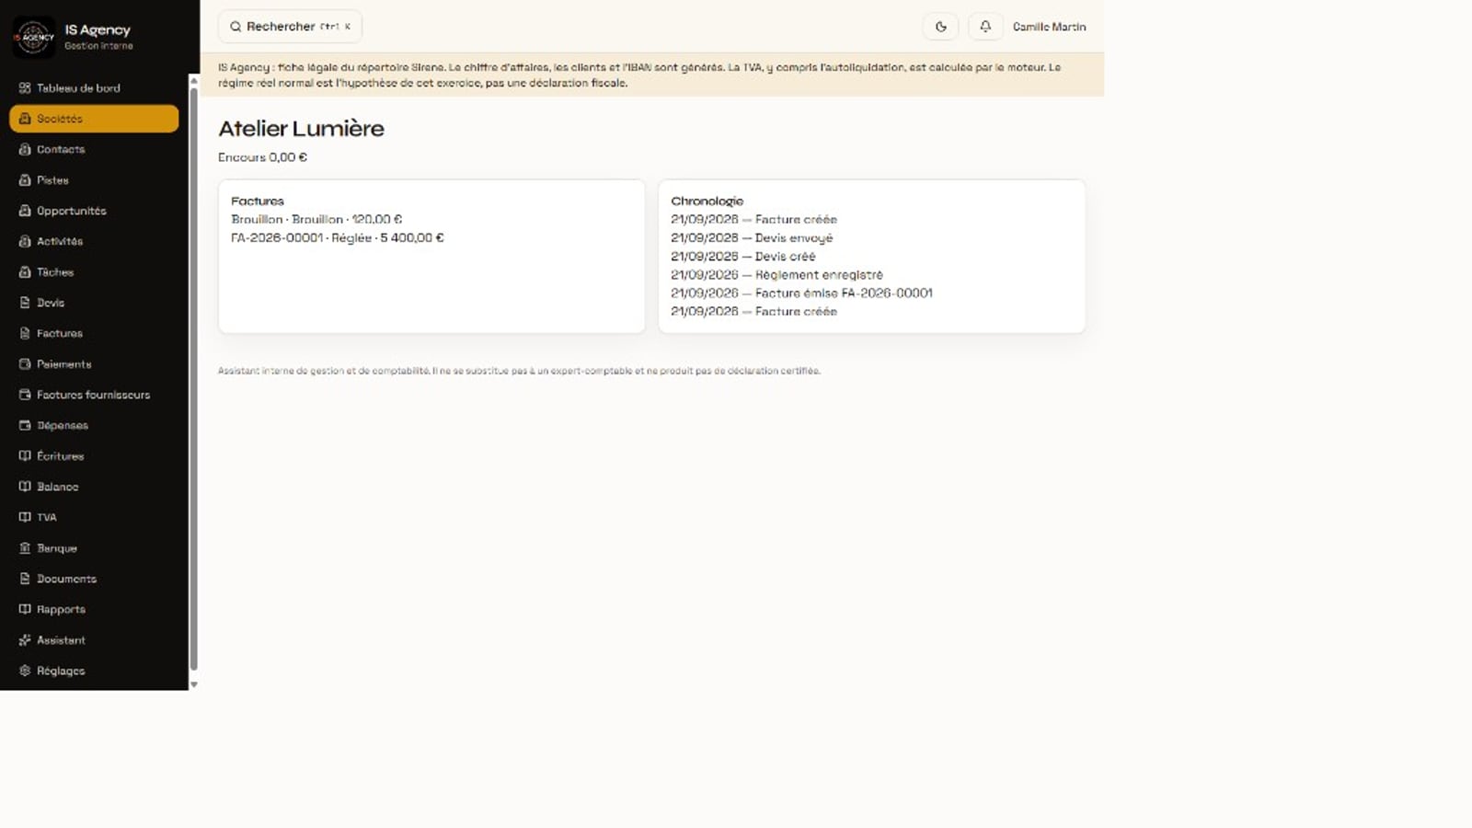Click the Réglages gear icon
1472x828 pixels.
[25, 671]
